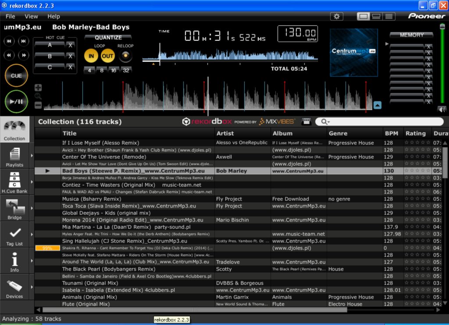Click the fast-forward search button
The height and width of the screenshot is (325, 449).
(x=24, y=55)
